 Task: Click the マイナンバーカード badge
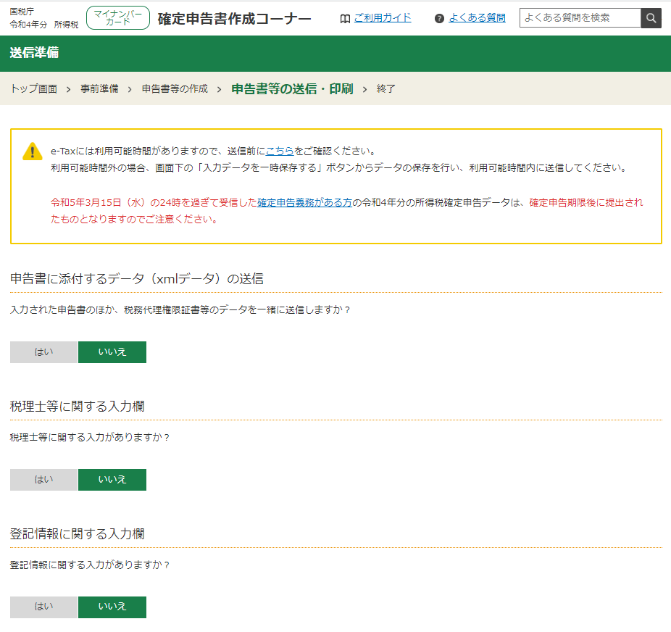click(118, 18)
